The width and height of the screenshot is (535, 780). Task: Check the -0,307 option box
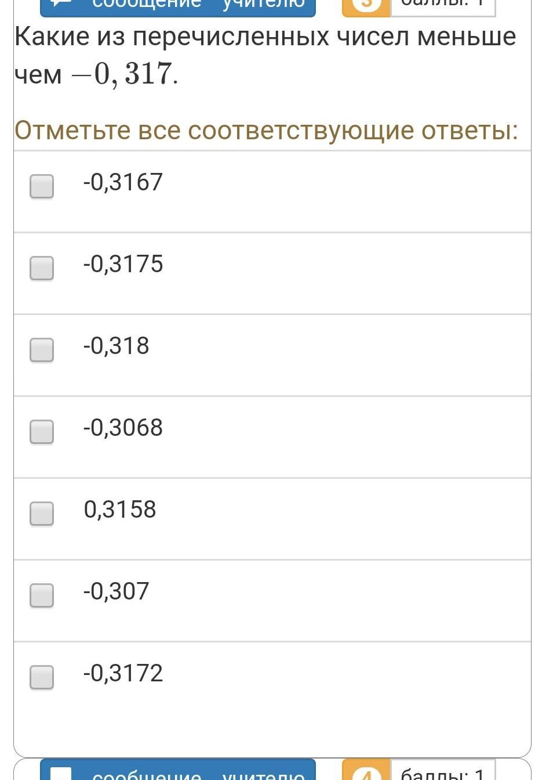click(42, 595)
